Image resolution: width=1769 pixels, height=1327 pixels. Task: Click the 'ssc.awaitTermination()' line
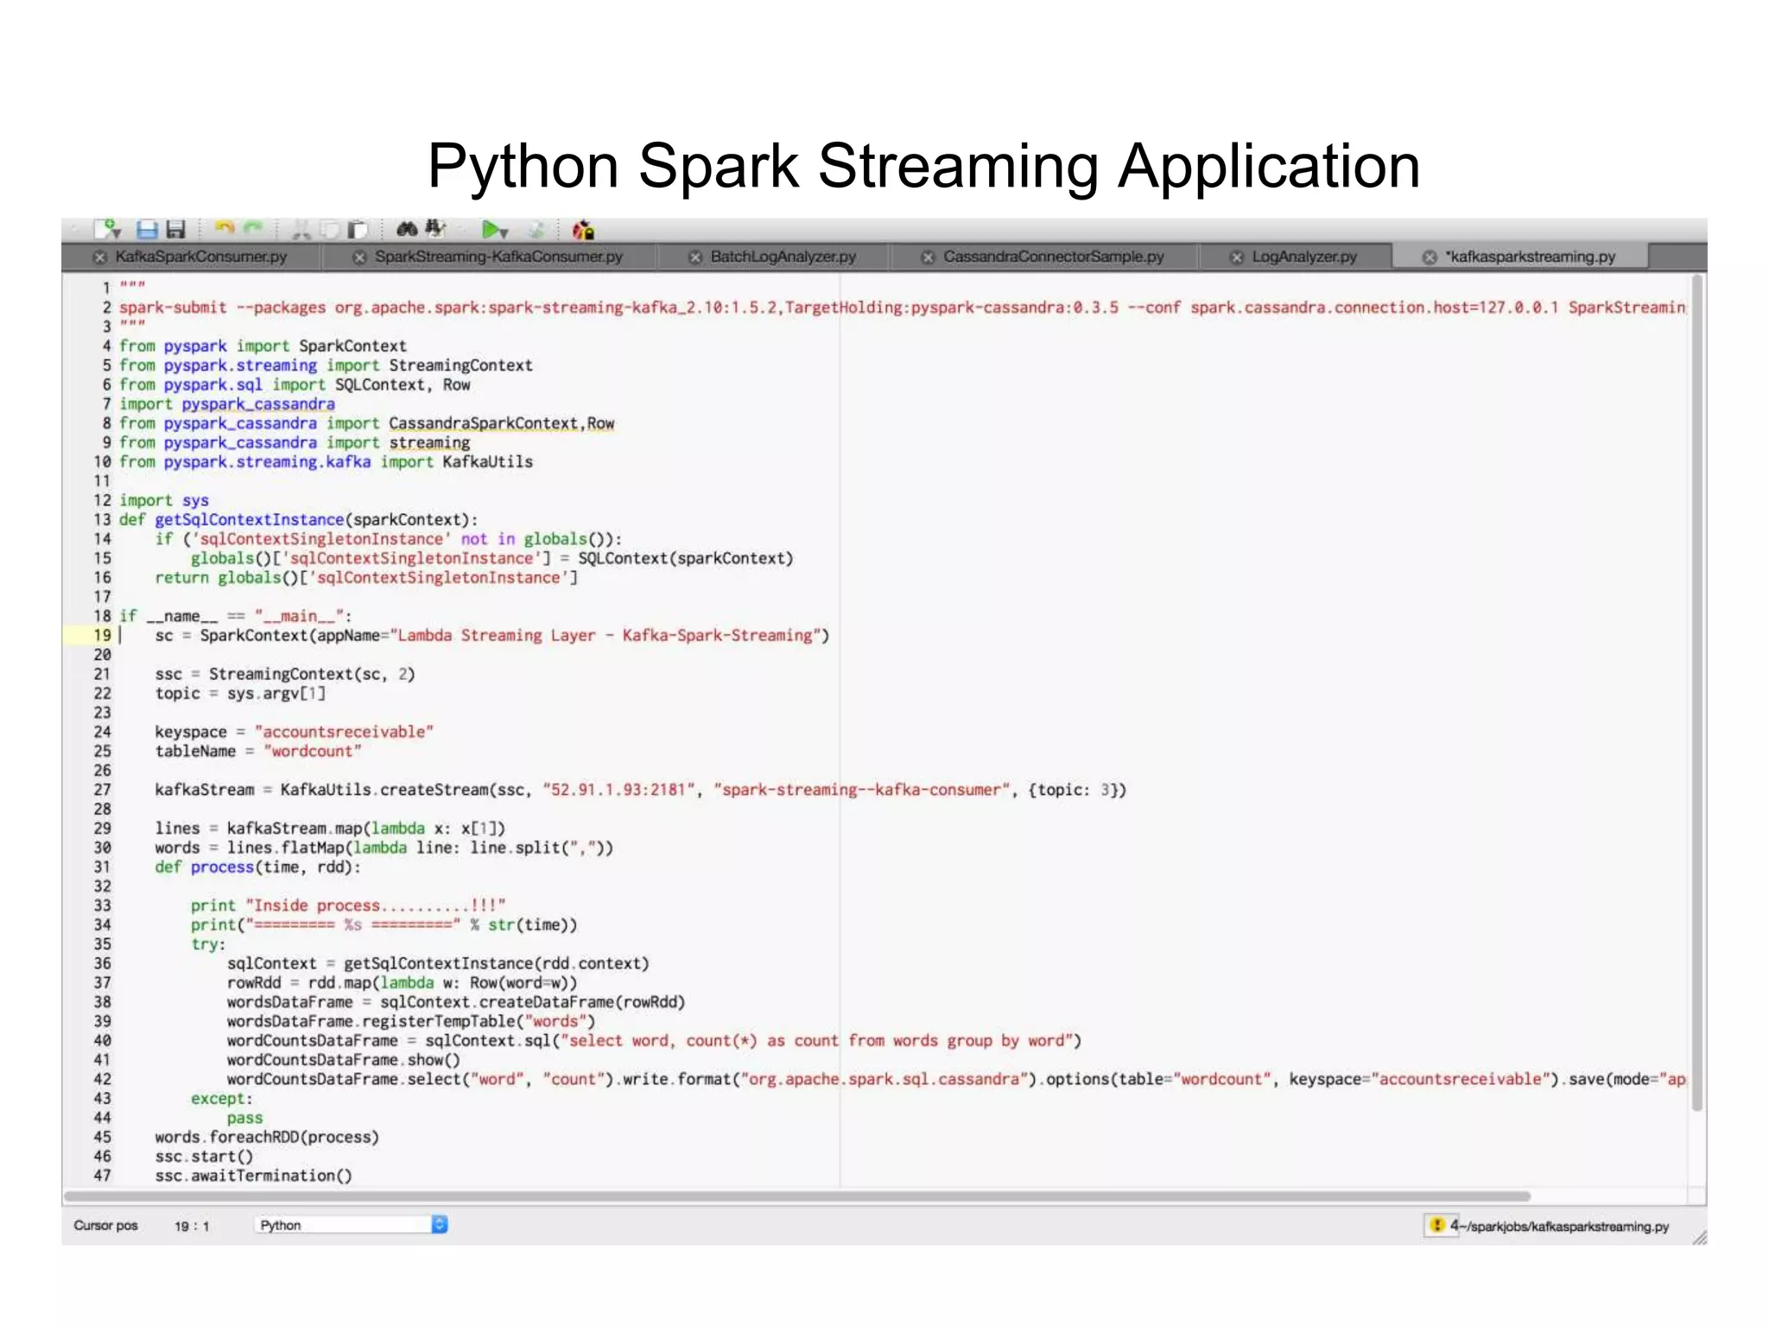[x=254, y=1176]
